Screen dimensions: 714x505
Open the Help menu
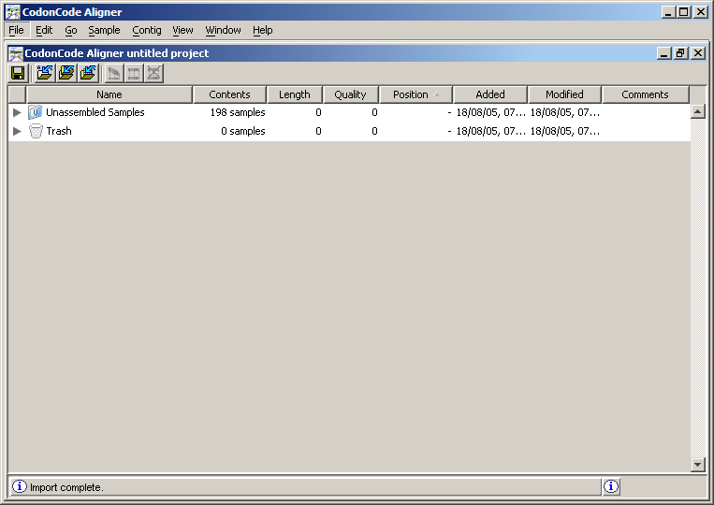pos(263,30)
